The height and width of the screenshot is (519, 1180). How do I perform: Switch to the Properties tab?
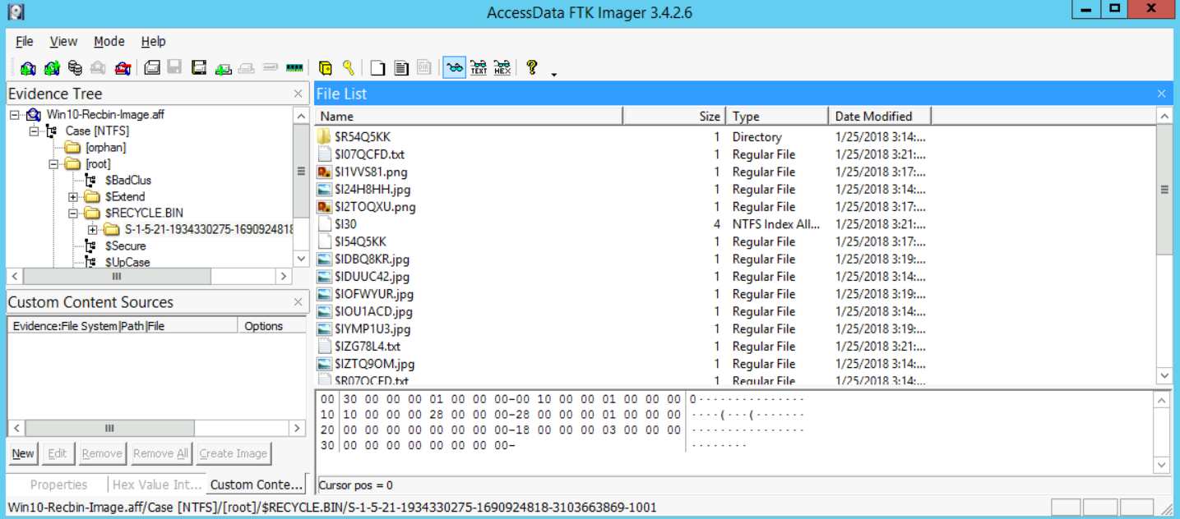[58, 485]
